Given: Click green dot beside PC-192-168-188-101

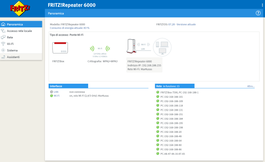Looking at the screenshot, I should [x=157, y=97].
